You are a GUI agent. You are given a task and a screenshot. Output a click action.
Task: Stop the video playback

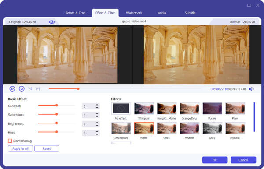(x=22, y=88)
